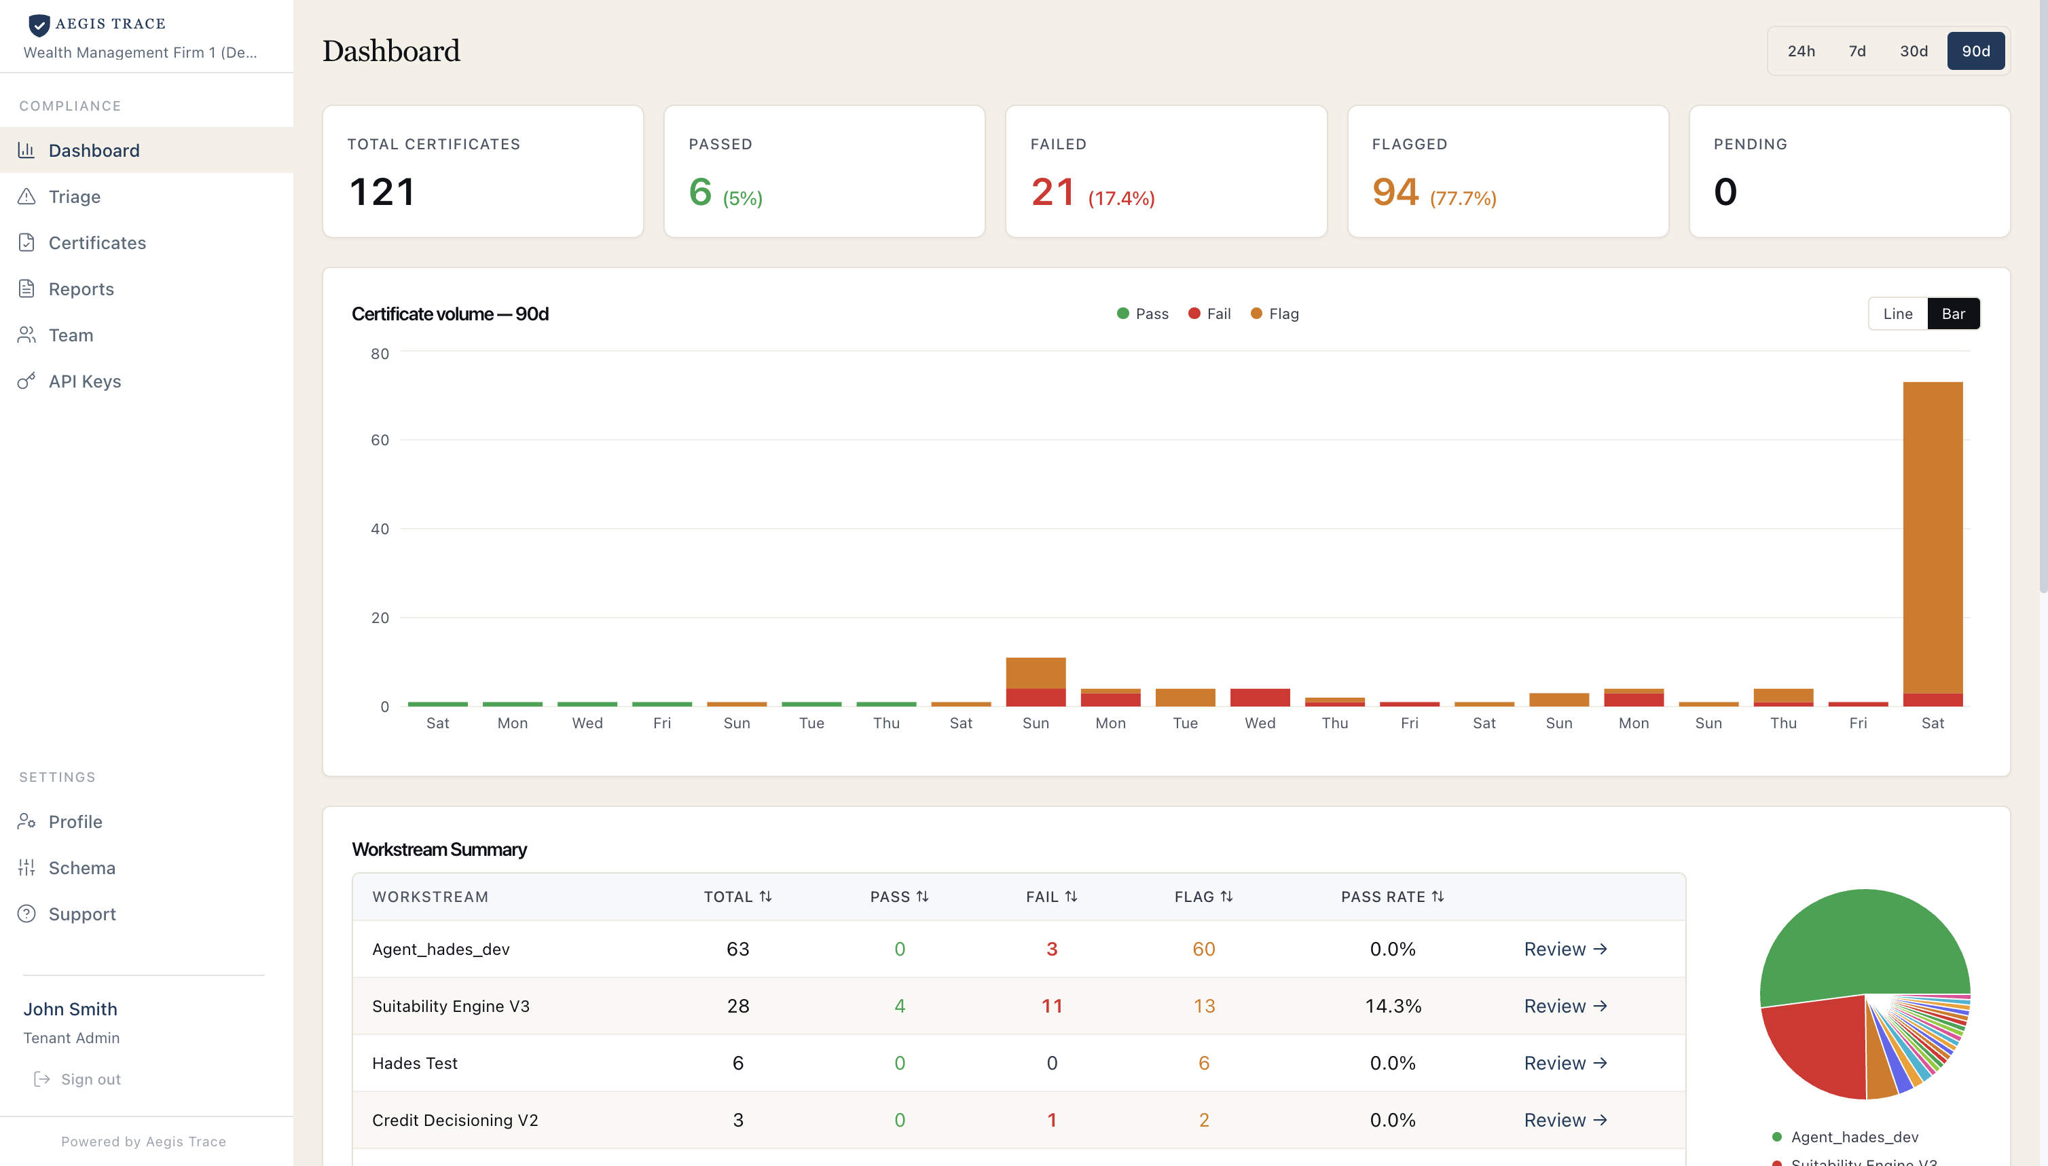Click the Dashboard bar chart icon

[x=26, y=150]
